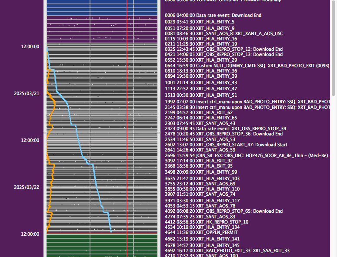337x257 pixels.
Task: Select event 4092 XRT_OBS_REPRO_STOP_65
Action: (224, 211)
